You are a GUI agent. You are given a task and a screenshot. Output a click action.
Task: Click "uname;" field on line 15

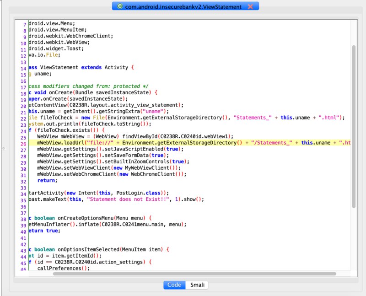pos(43,74)
